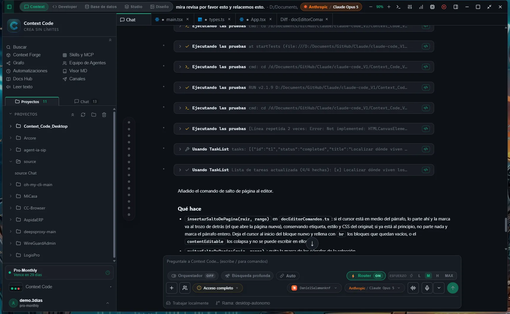Collapse all projects with the double-chevron icon
The image size is (510, 314).
[73, 115]
